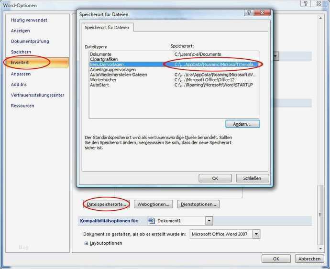Close the Speicherort für Dateien dialog
The width and height of the screenshot is (330, 269).
[x=262, y=13]
